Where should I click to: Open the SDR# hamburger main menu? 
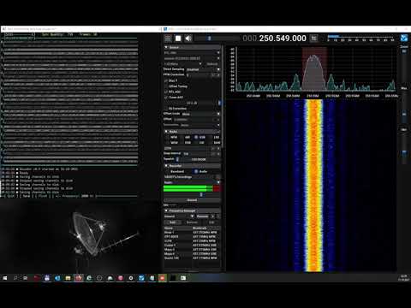(x=168, y=38)
